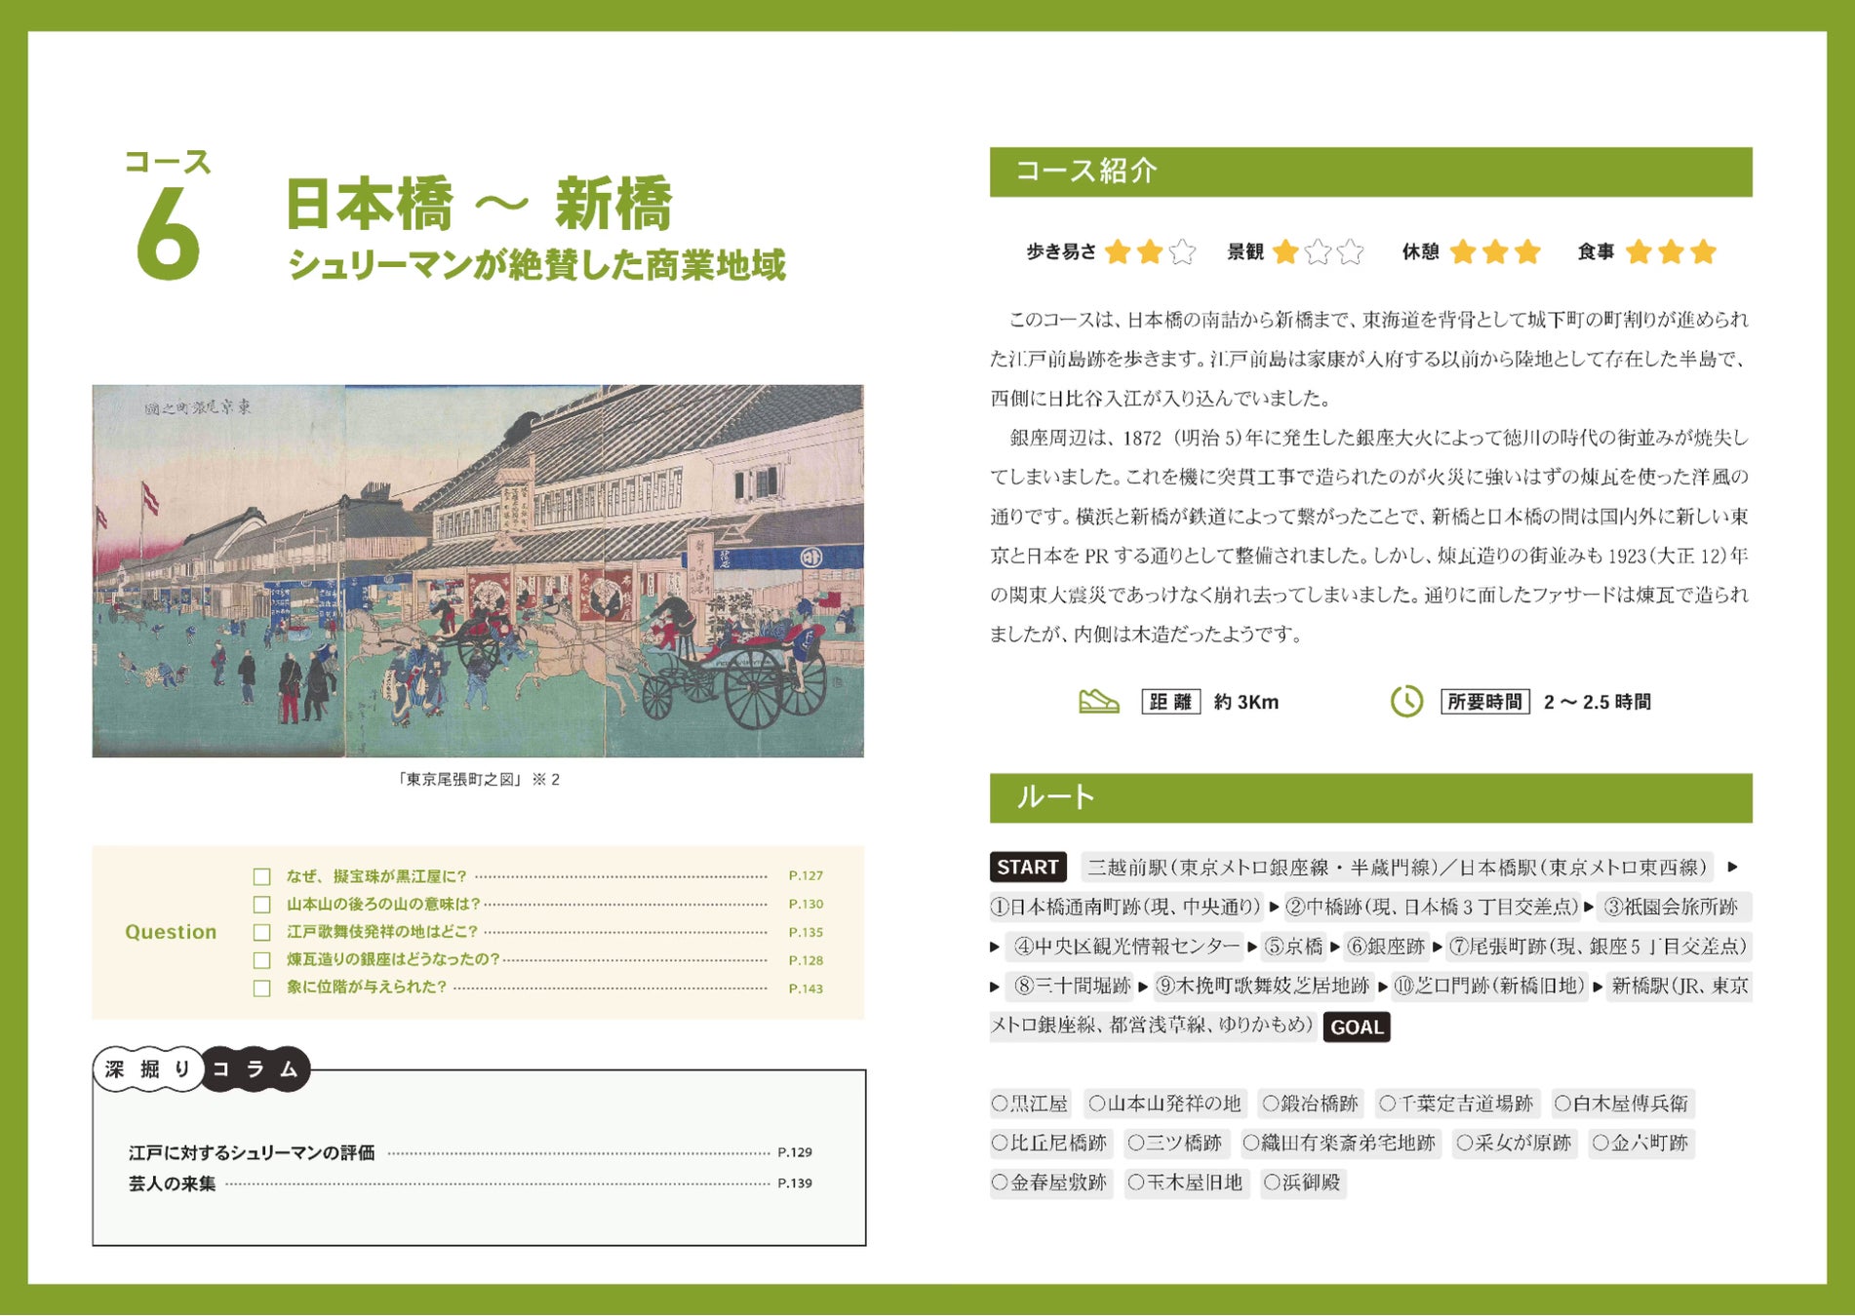Click page number P.127
Screen dimensions: 1855x1316
(806, 876)
